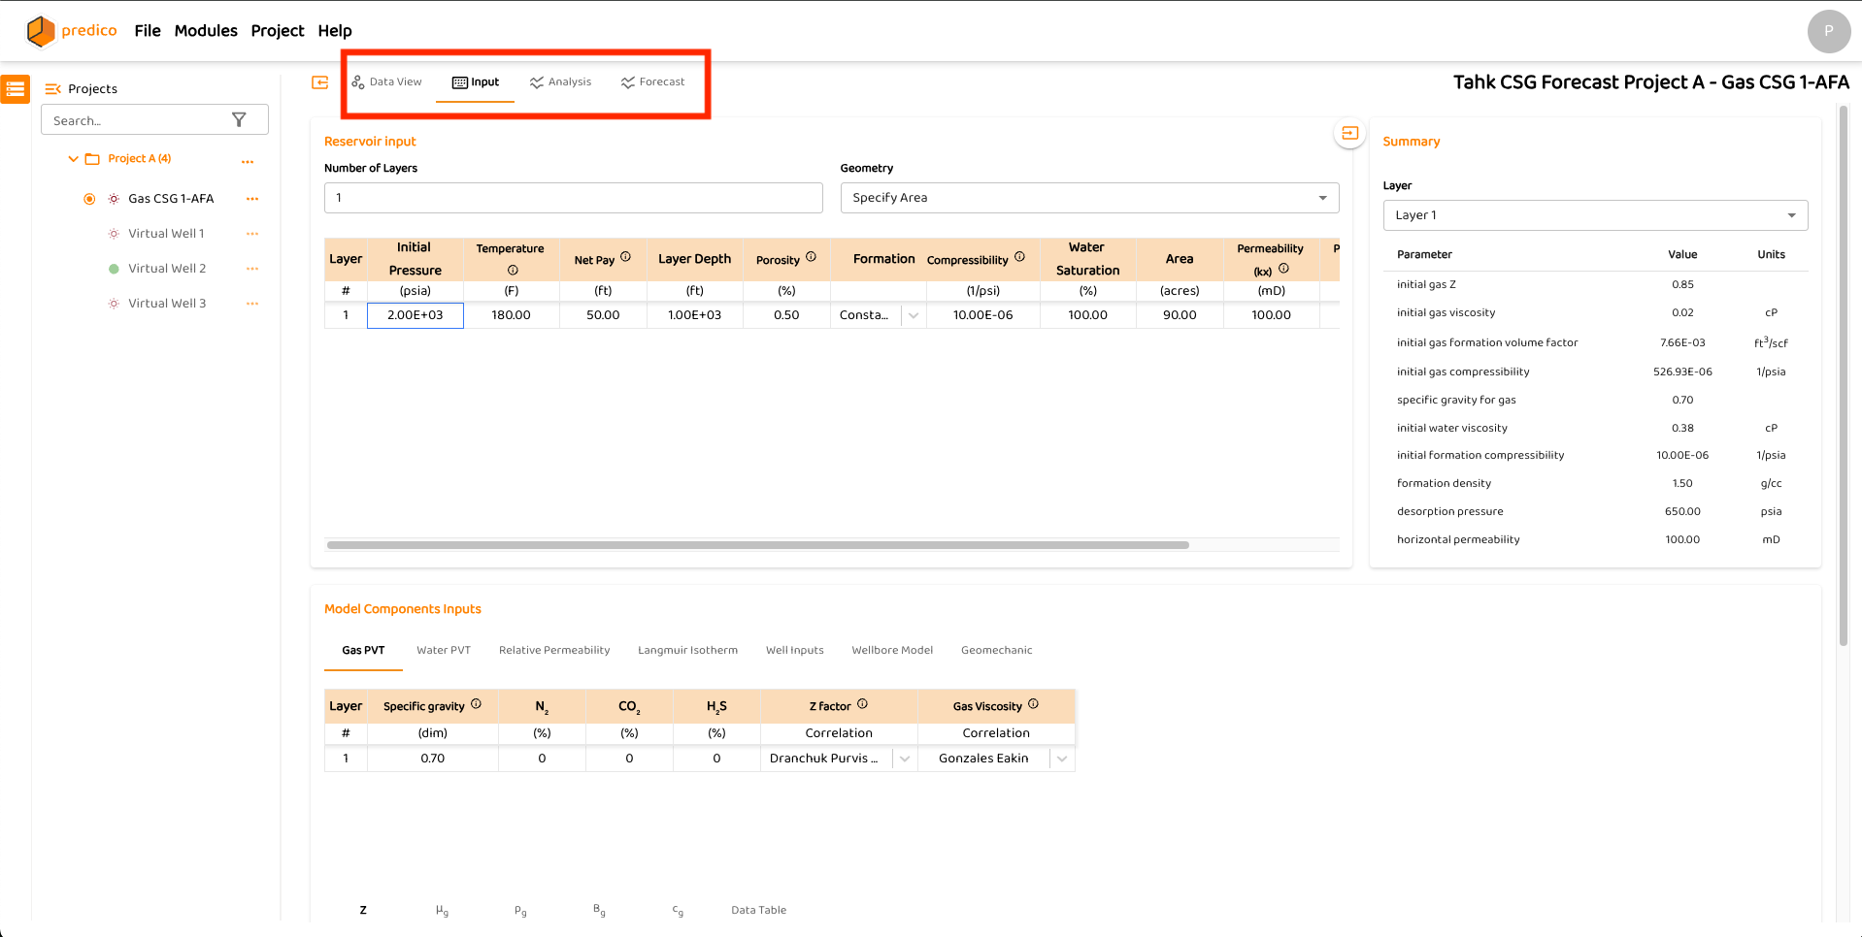Select the Gas CSG 1-AFA radio button
This screenshot has width=1862, height=937.
(x=89, y=199)
